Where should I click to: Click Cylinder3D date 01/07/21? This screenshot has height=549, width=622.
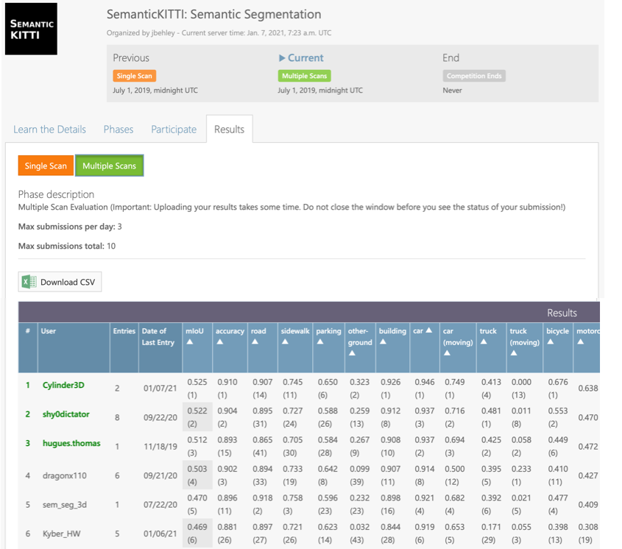[160, 389]
